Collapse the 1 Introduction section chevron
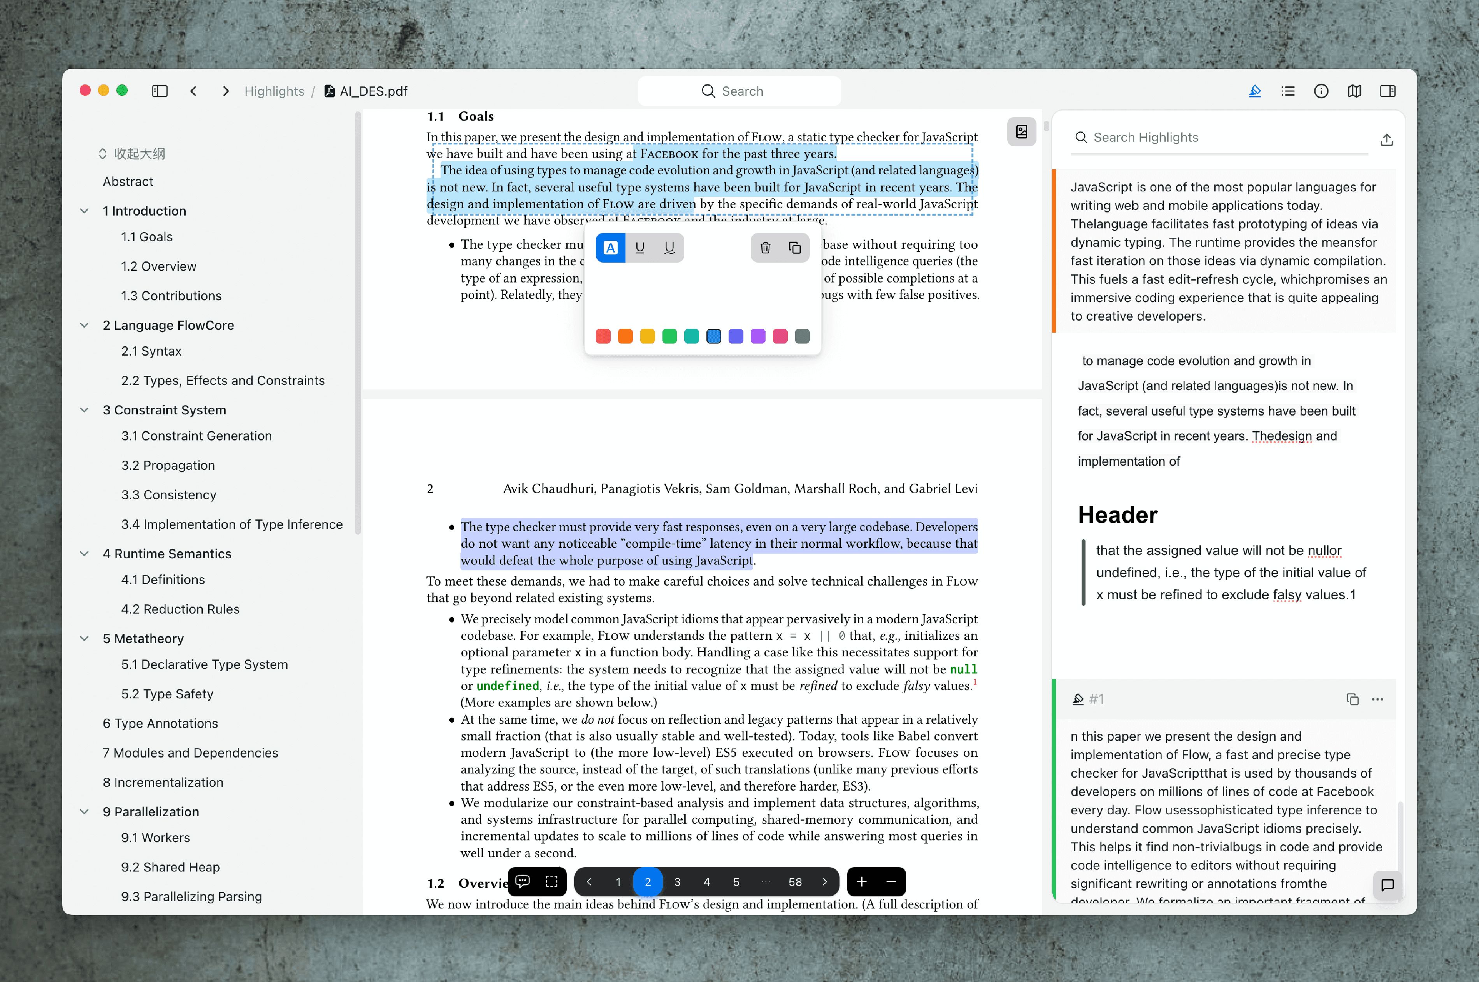The image size is (1479, 982). (x=85, y=210)
